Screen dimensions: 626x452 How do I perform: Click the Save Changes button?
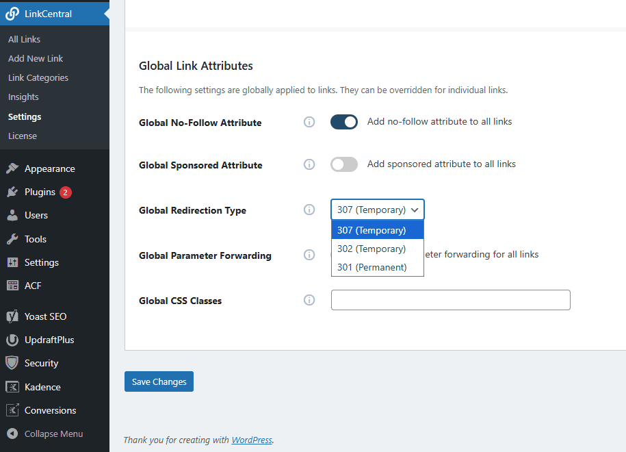(159, 381)
